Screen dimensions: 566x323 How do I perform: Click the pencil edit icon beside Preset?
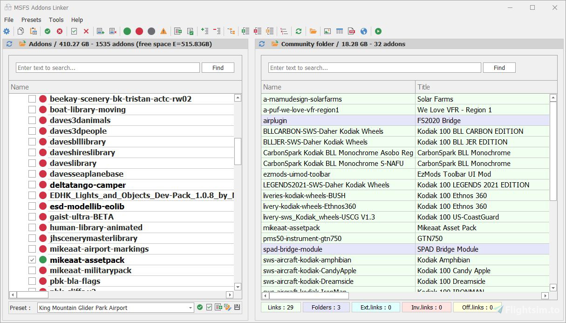click(x=228, y=307)
